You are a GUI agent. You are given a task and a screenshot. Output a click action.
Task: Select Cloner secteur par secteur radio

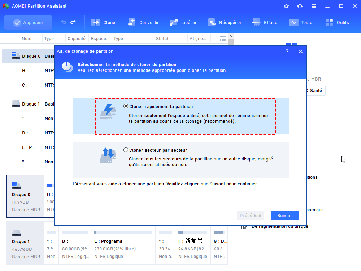point(126,150)
